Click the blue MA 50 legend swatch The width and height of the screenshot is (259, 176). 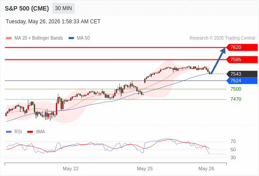click(71, 38)
